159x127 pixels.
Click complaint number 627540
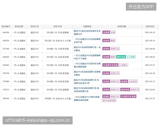[x=6, y=49]
